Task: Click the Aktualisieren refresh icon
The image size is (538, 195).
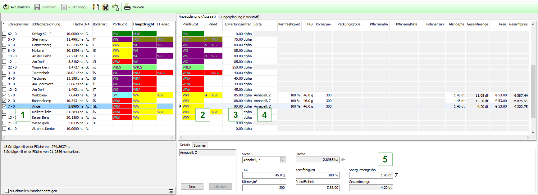Action: (x=6, y=7)
